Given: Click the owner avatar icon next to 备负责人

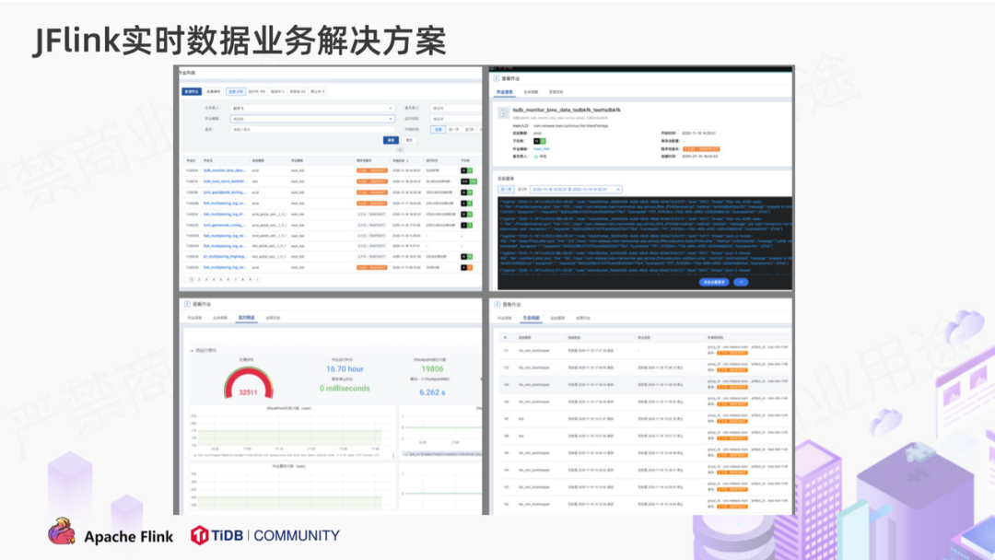Looking at the screenshot, I should (535, 157).
